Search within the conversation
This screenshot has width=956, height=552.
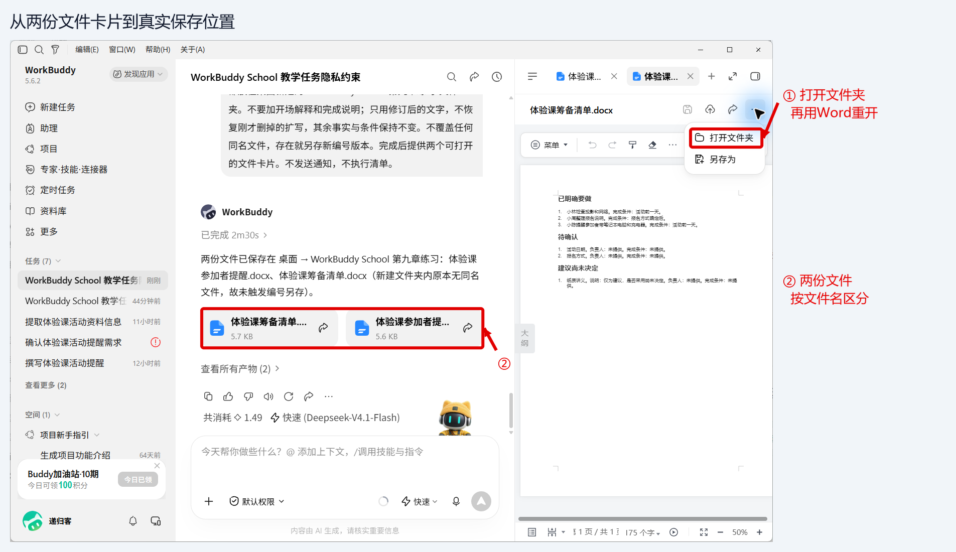[452, 77]
